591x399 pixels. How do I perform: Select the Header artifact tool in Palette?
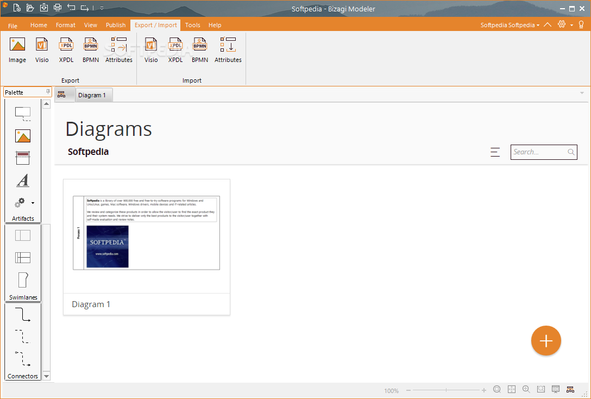coord(23,158)
